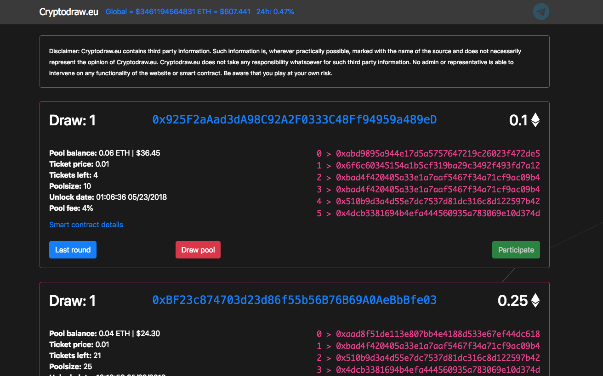Select the ETH = $607.441 price text

pos(224,11)
